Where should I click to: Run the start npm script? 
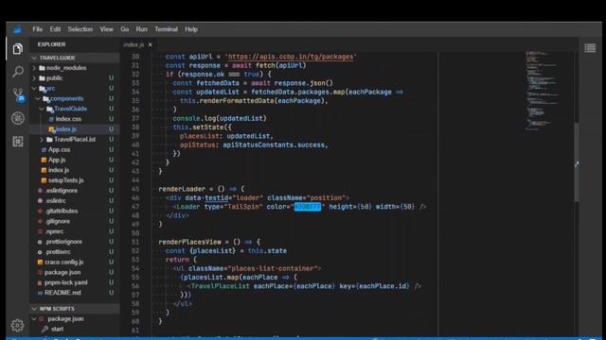(75, 329)
